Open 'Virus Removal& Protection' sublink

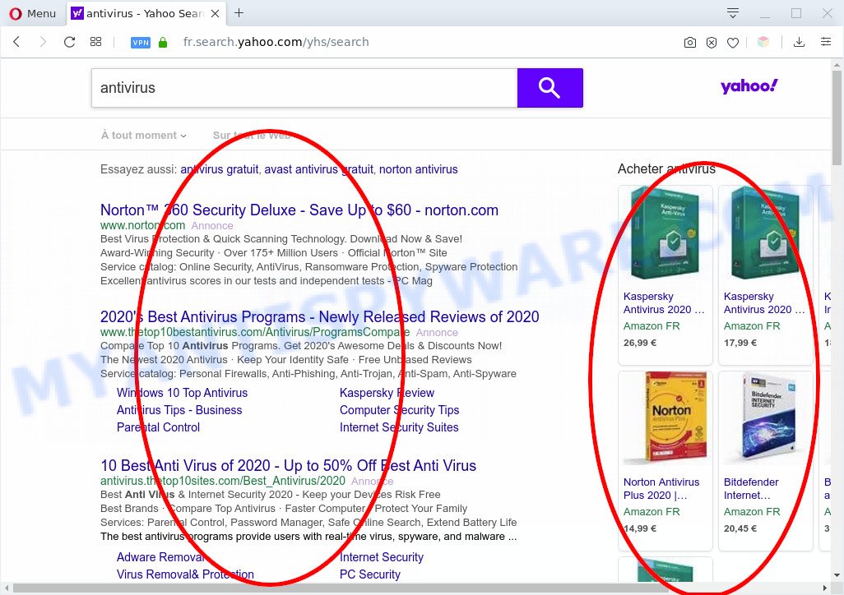tap(185, 574)
